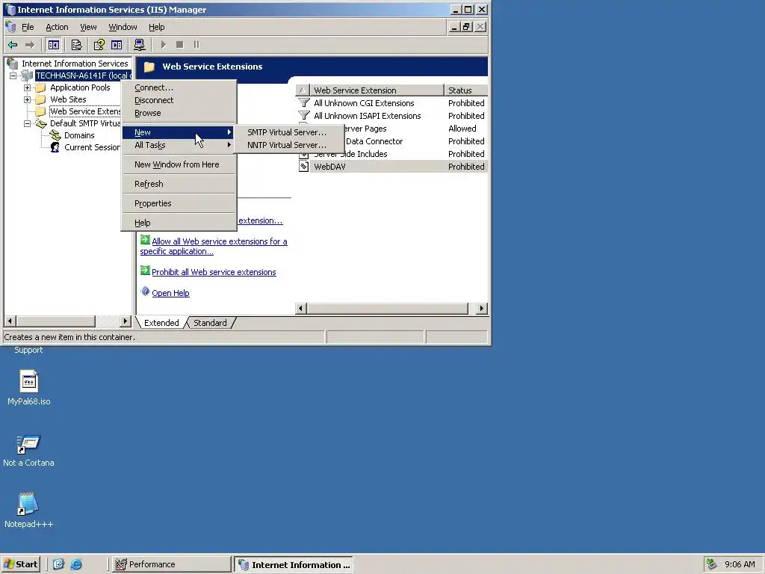765x574 pixels.
Task: Collapse the Default SMTP Virtual Server node
Action: [x=28, y=123]
